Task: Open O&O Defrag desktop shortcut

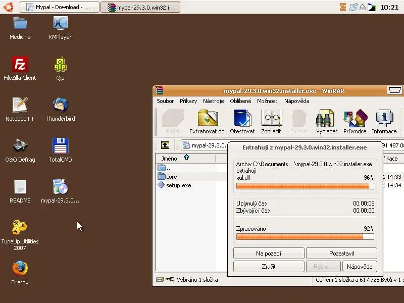Action: pos(20,150)
